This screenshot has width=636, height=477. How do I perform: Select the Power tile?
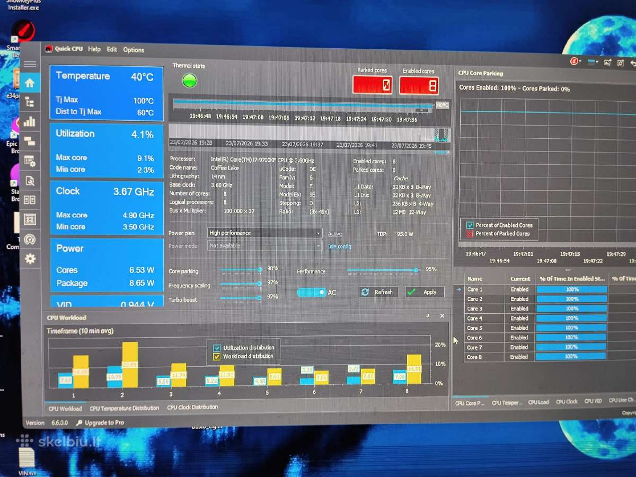[107, 265]
